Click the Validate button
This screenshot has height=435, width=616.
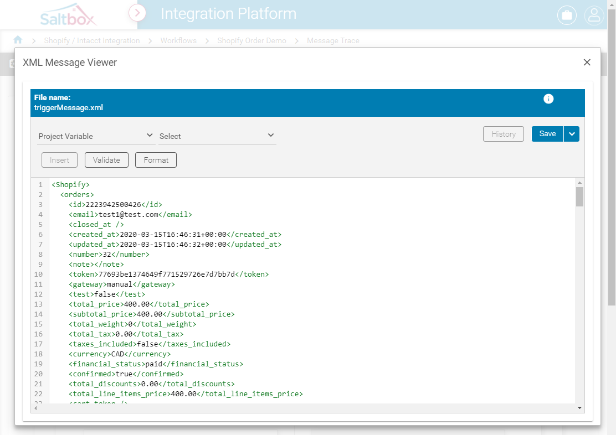106,160
